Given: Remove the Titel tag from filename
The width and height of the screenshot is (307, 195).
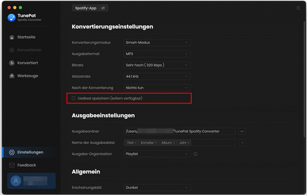Looking at the screenshot, I should pyautogui.click(x=135, y=142).
